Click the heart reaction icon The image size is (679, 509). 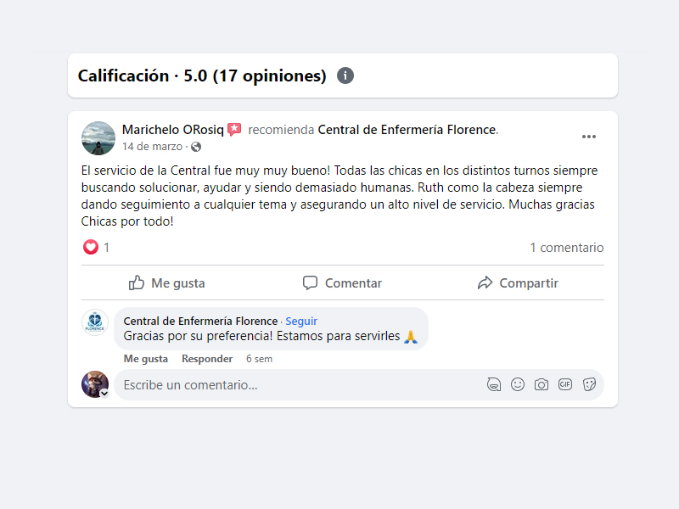[x=91, y=248]
